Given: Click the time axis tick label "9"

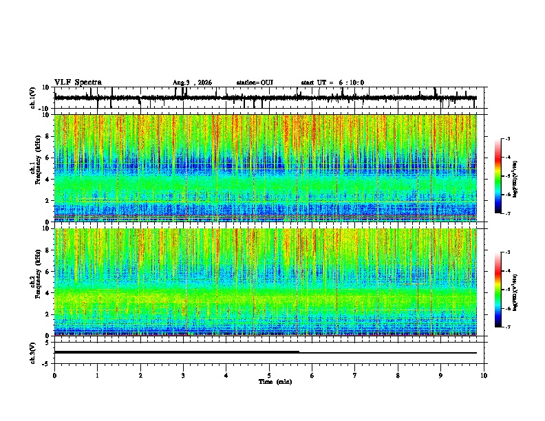Looking at the screenshot, I should point(440,376).
